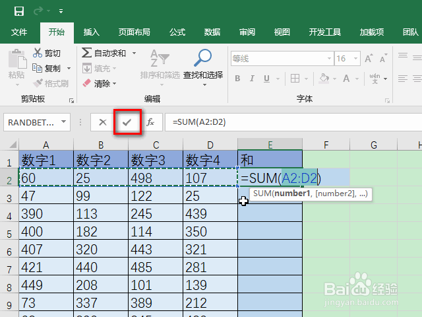Confirm formula with the checkmark button
This screenshot has width=422, height=317.
pos(127,122)
